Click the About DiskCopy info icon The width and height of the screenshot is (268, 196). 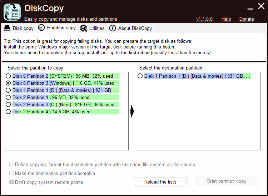tap(113, 28)
